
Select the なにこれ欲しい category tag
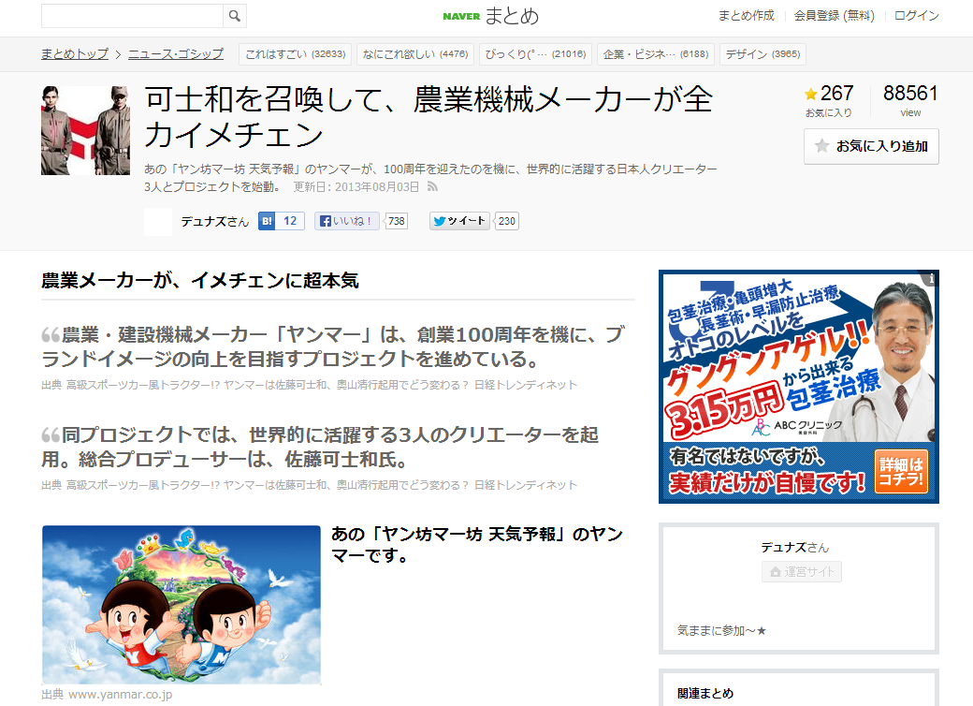coord(414,54)
